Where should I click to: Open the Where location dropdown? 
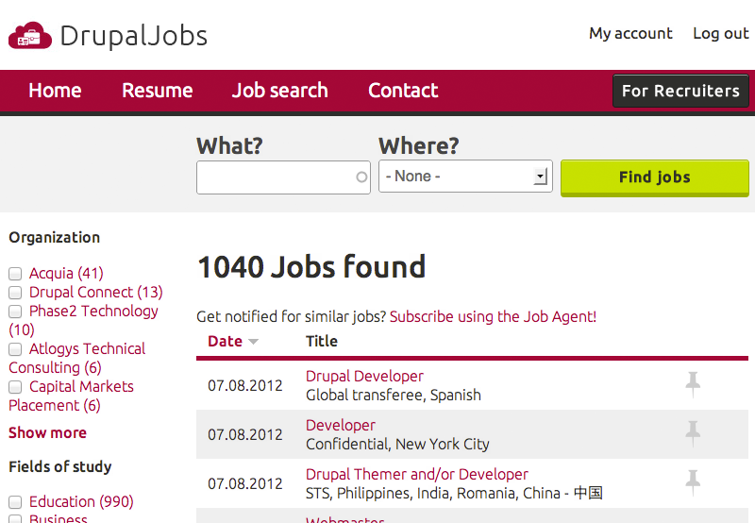pos(465,177)
